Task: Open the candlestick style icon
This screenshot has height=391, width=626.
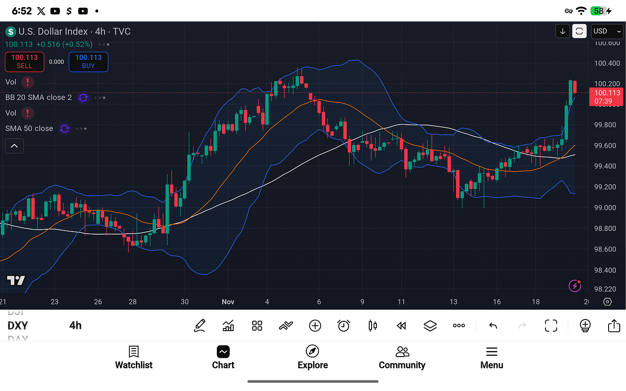Action: pyautogui.click(x=372, y=325)
